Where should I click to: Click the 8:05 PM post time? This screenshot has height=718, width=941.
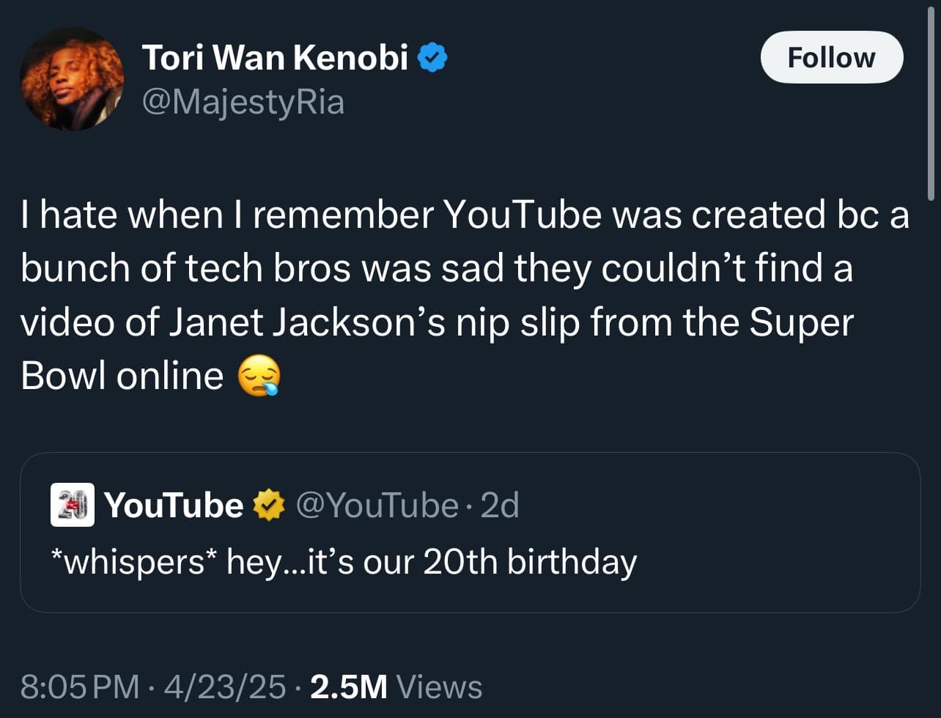[x=80, y=686]
